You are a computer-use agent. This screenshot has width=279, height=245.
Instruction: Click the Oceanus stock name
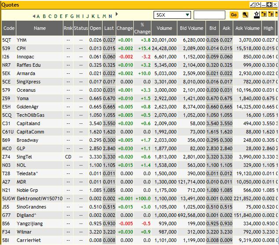(26, 90)
